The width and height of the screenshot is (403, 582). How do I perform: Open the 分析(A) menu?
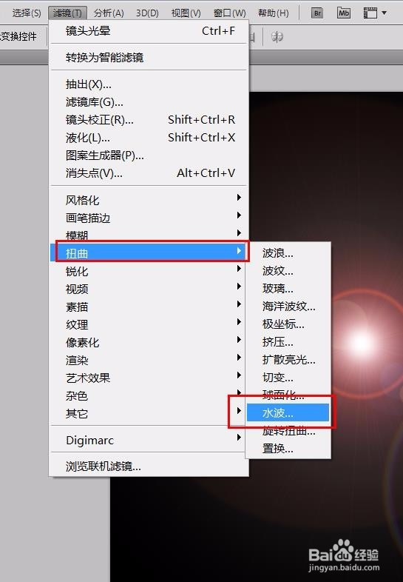(x=109, y=13)
